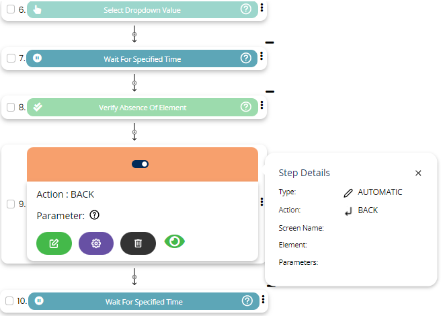Click the help icon on step 10
441x316 pixels.
[x=246, y=301]
